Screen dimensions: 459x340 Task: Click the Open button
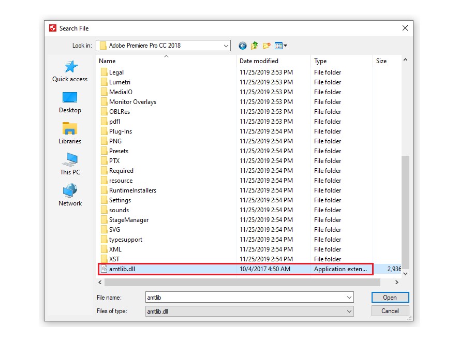click(x=390, y=298)
